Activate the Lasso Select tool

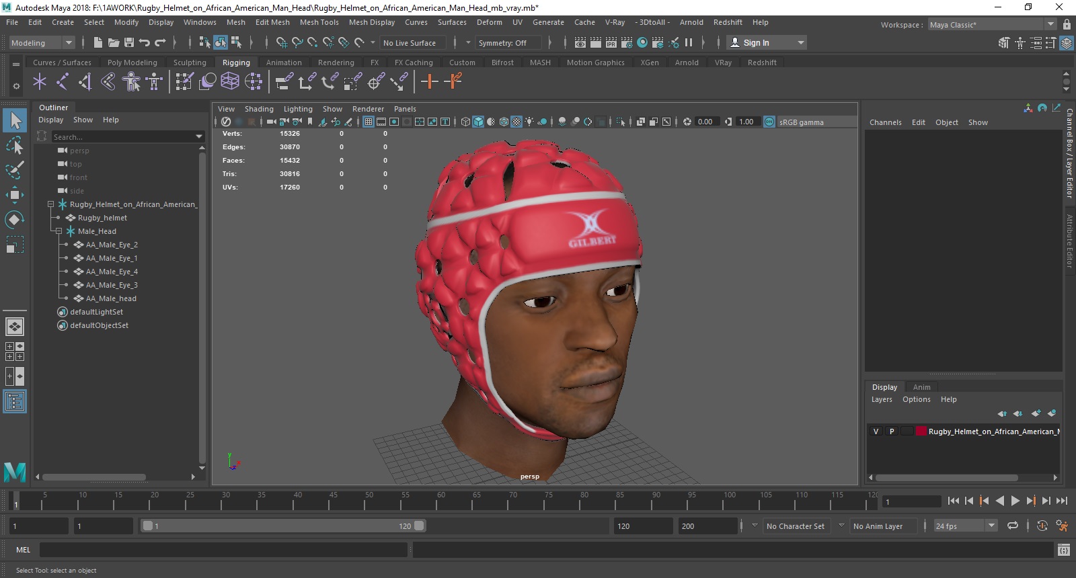(15, 145)
